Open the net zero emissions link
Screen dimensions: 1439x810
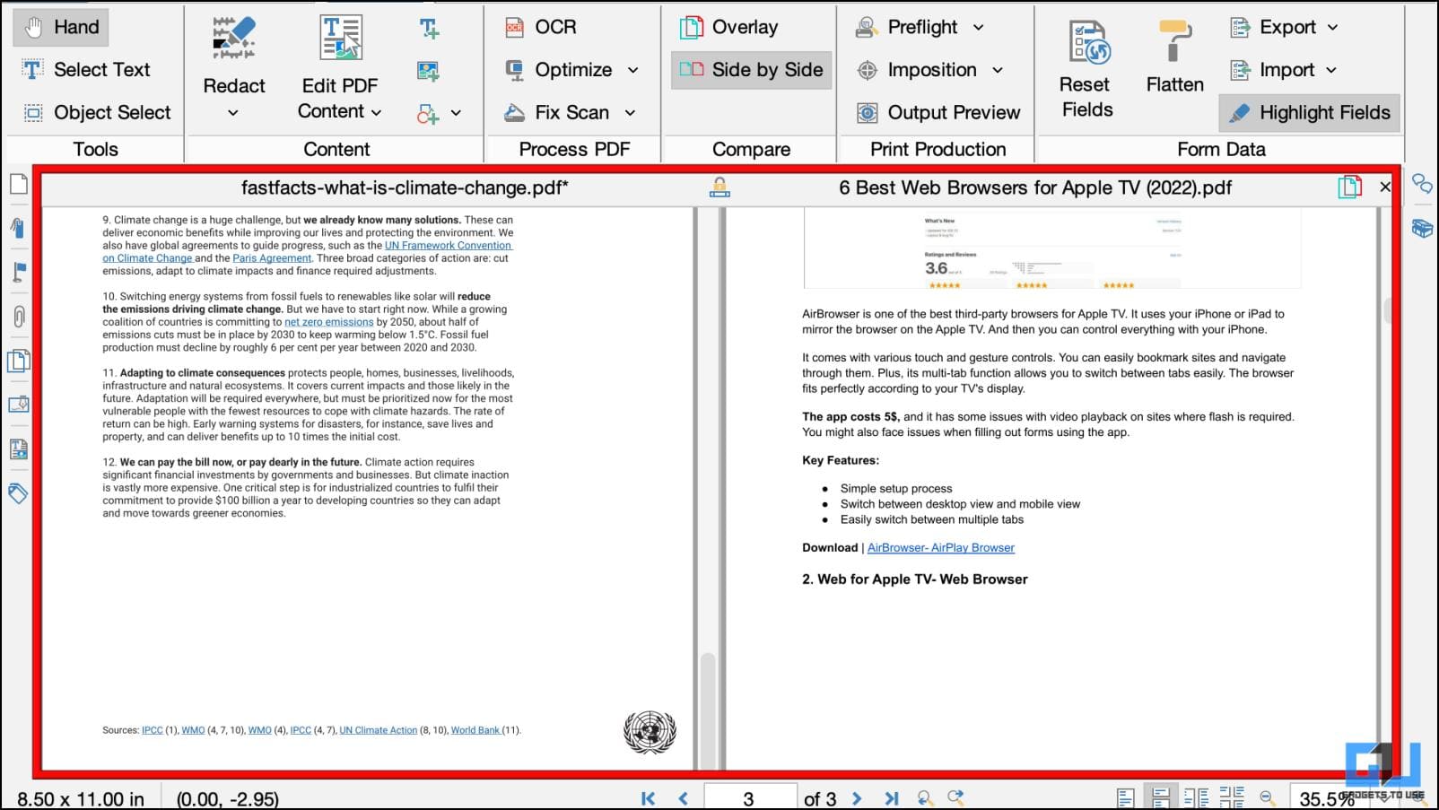[x=328, y=322]
